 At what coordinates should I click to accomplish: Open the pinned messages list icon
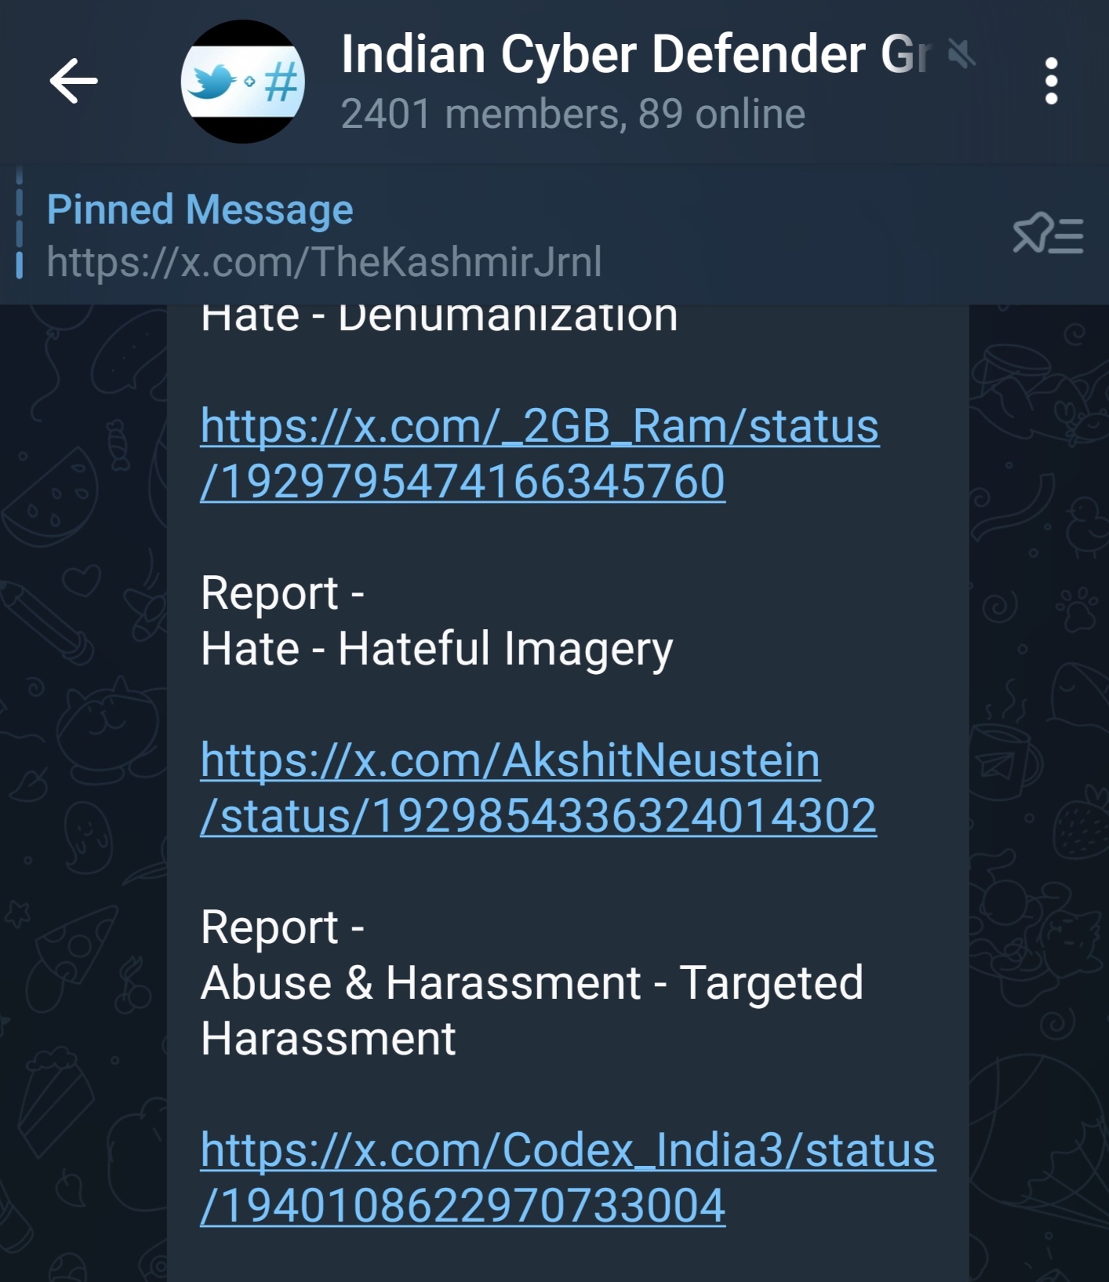point(1048,234)
